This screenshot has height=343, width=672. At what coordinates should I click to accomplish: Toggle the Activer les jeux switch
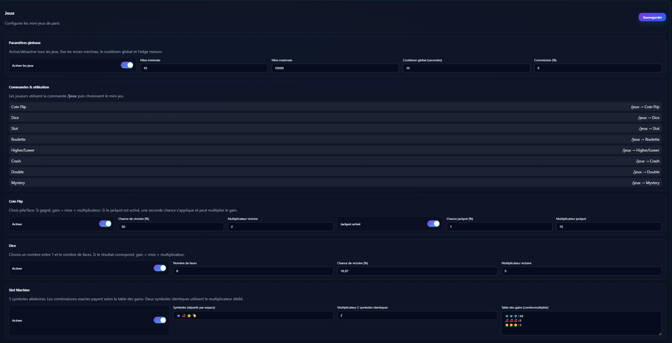point(127,65)
